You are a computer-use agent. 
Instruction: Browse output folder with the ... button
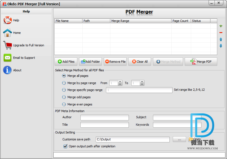[x=179, y=139]
